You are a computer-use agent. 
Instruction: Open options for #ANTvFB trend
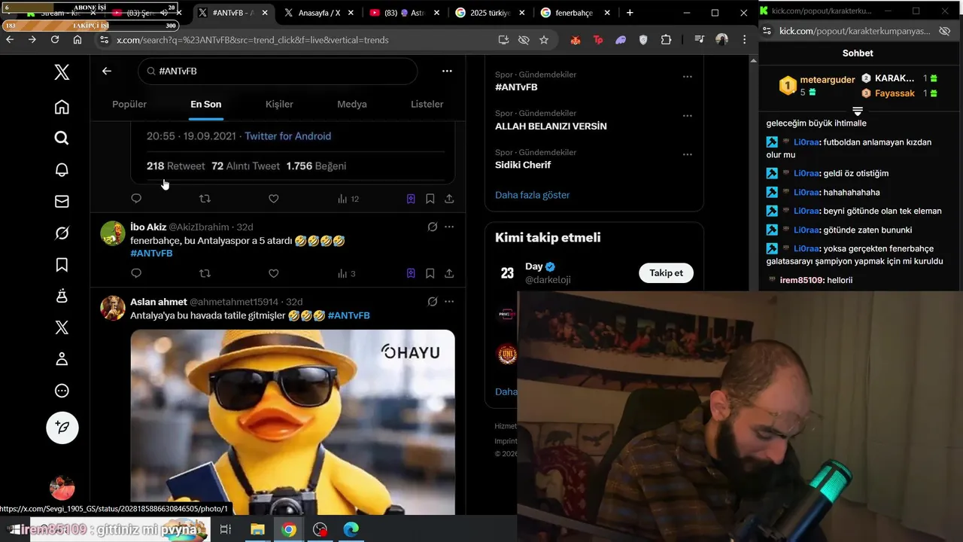pyautogui.click(x=687, y=77)
